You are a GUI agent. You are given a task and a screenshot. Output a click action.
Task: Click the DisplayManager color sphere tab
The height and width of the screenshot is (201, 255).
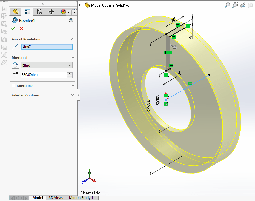coord(63,12)
